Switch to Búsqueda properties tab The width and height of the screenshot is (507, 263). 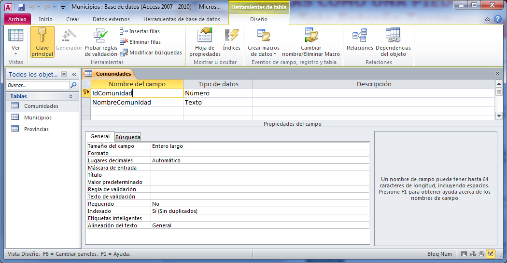pos(128,137)
